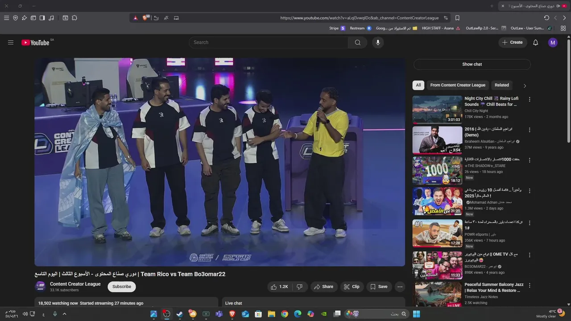Open the Windows Start button
This screenshot has height=321, width=571.
(416, 314)
